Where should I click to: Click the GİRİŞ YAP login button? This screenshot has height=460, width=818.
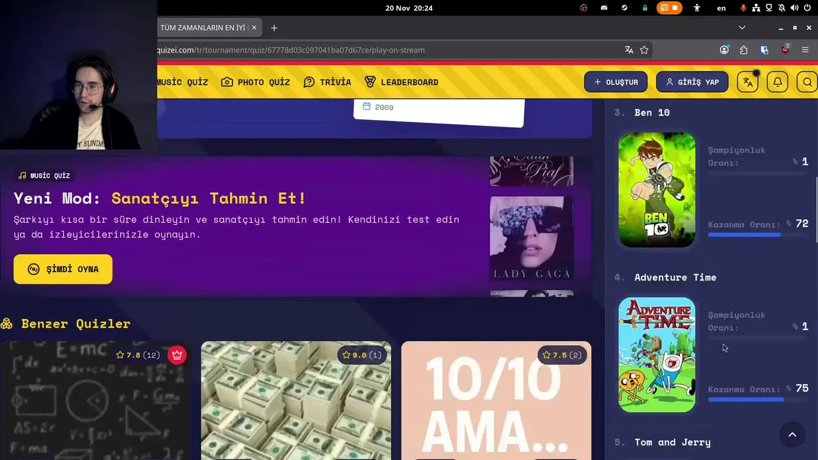coord(692,82)
